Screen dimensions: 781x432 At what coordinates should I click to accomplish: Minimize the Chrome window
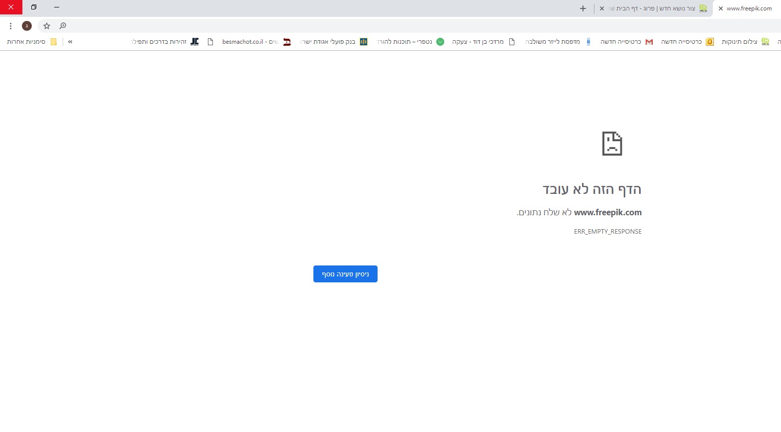[57, 7]
